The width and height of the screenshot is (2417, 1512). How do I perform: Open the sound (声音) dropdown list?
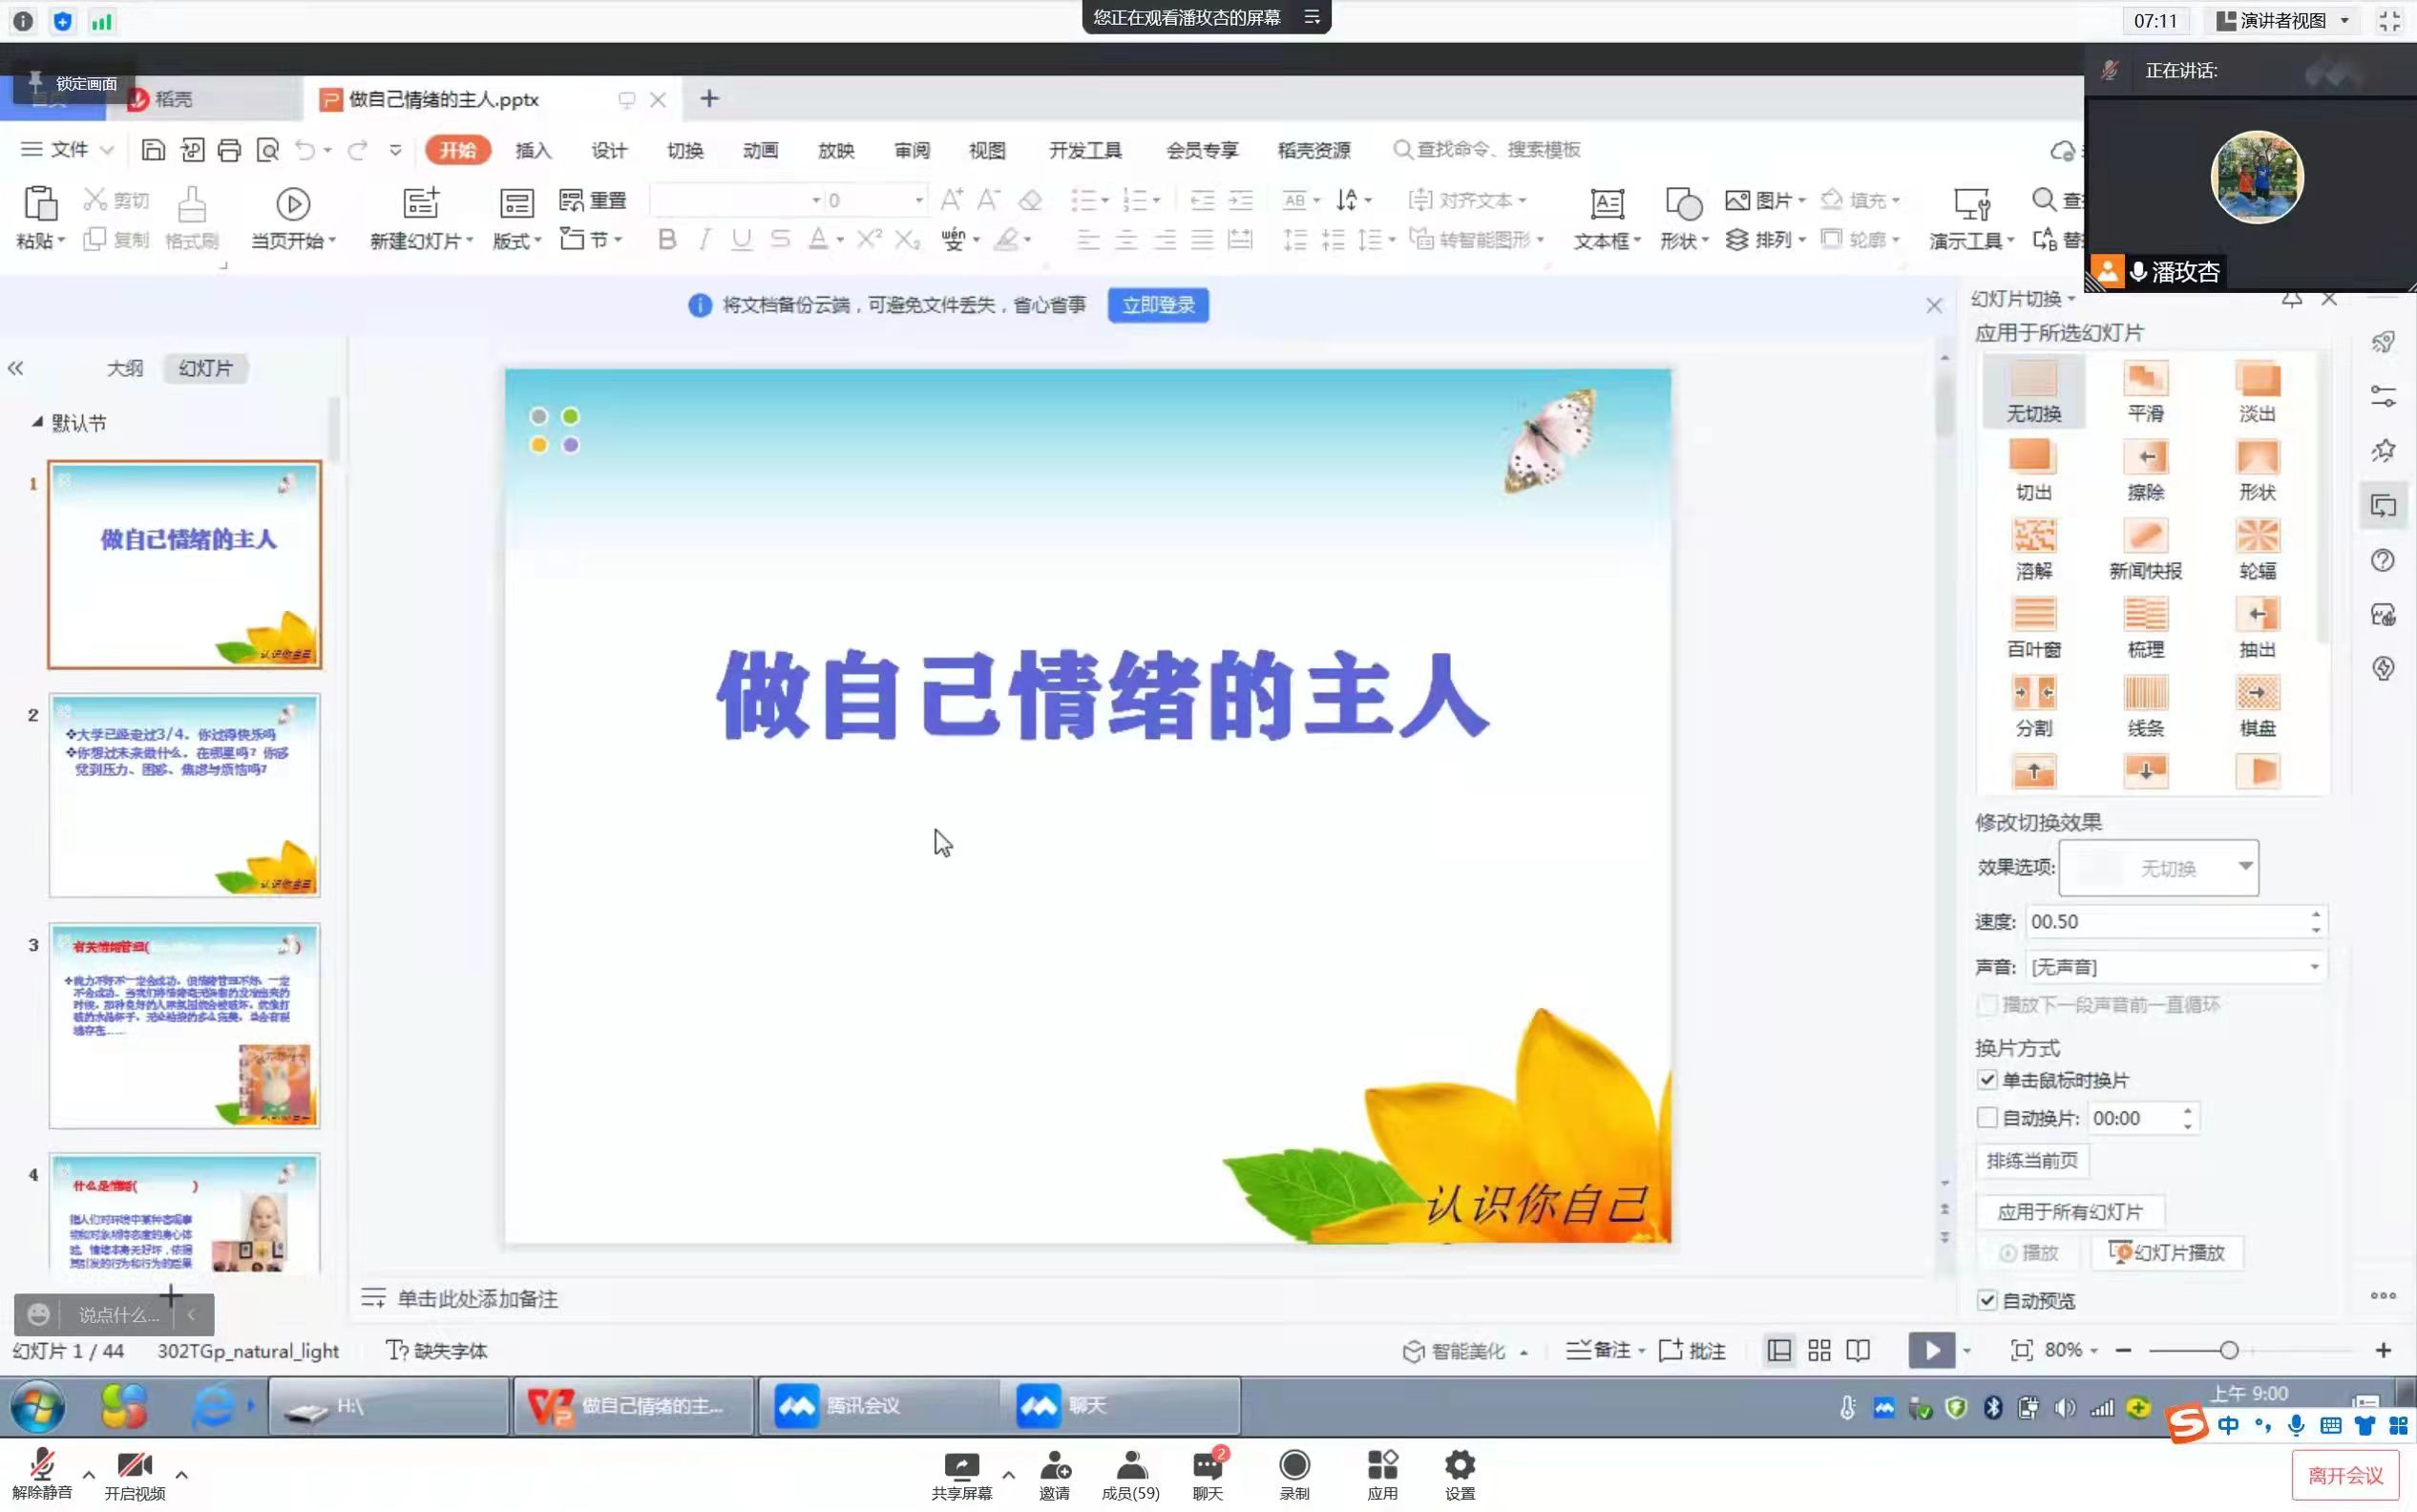click(2313, 967)
